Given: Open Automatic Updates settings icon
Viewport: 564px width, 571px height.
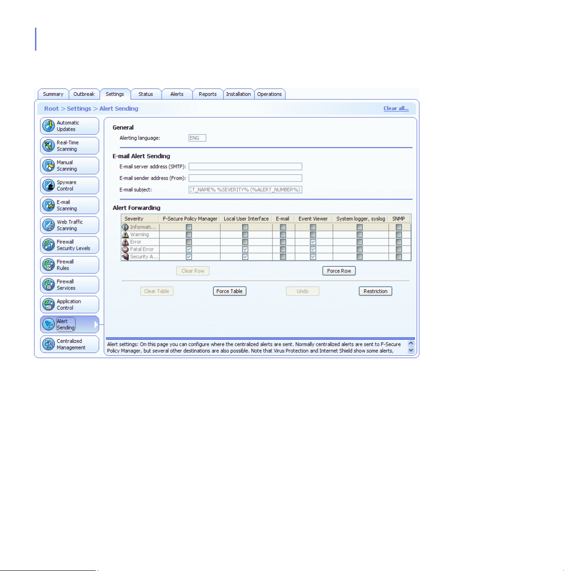Looking at the screenshot, I should (x=48, y=126).
